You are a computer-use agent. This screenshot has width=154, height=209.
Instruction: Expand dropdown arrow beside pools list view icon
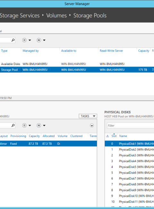pyautogui.click(x=30, y=40)
